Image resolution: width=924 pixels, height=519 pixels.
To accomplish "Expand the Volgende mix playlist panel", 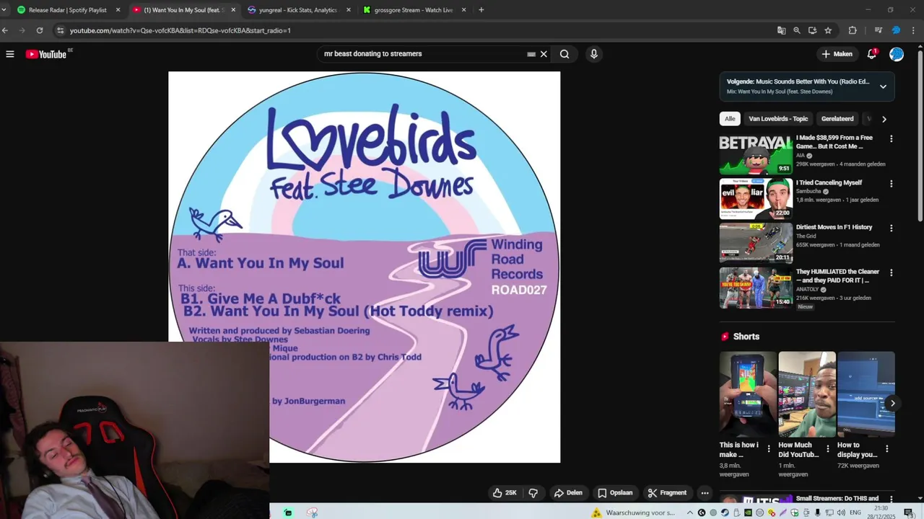I will [x=883, y=86].
